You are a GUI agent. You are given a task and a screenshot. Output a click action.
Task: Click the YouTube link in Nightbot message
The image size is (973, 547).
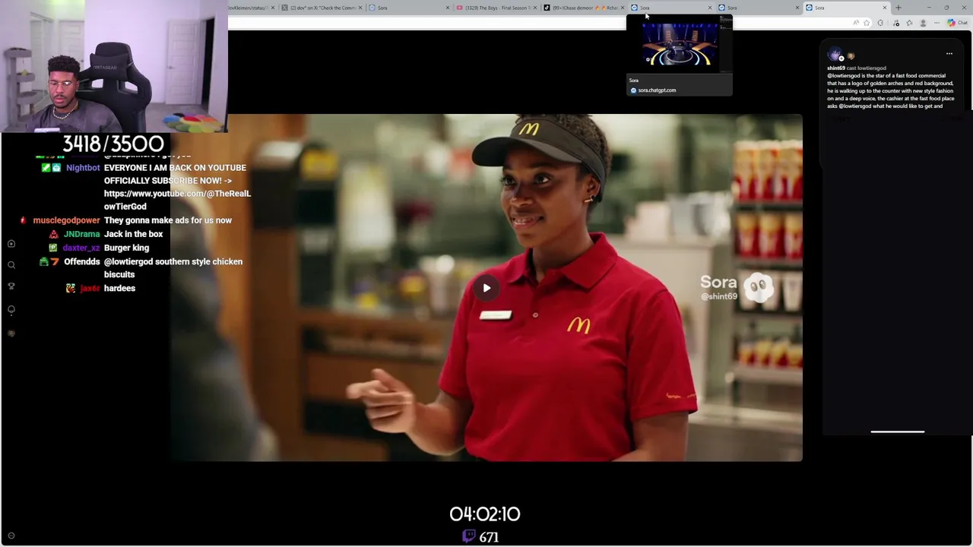pyautogui.click(x=177, y=200)
